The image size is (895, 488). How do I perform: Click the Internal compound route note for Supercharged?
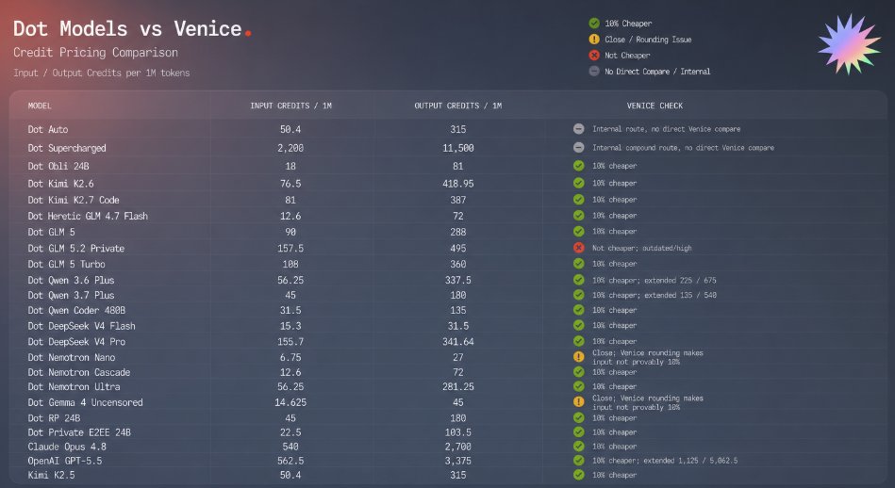pyautogui.click(x=683, y=148)
